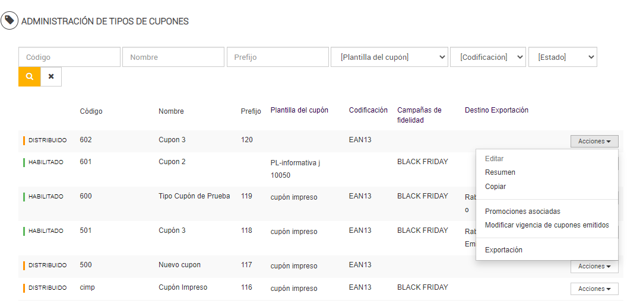This screenshot has width=643, height=301.
Task: Select Copiar menu entry
Action: (x=495, y=187)
